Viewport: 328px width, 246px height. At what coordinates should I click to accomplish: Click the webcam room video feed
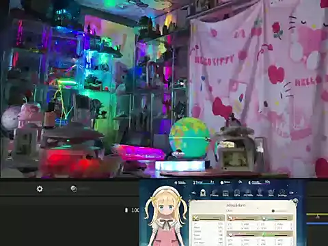pyautogui.click(x=164, y=89)
